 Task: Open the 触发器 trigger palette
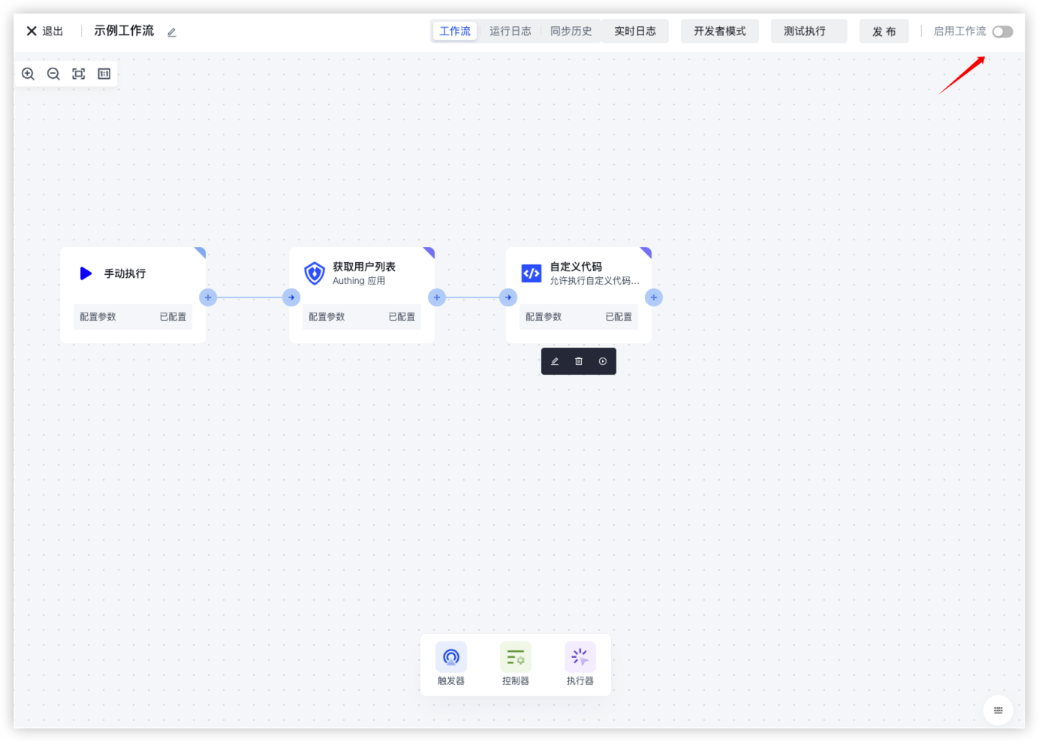[451, 664]
